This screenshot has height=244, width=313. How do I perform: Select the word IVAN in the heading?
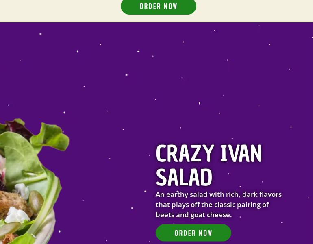click(241, 154)
